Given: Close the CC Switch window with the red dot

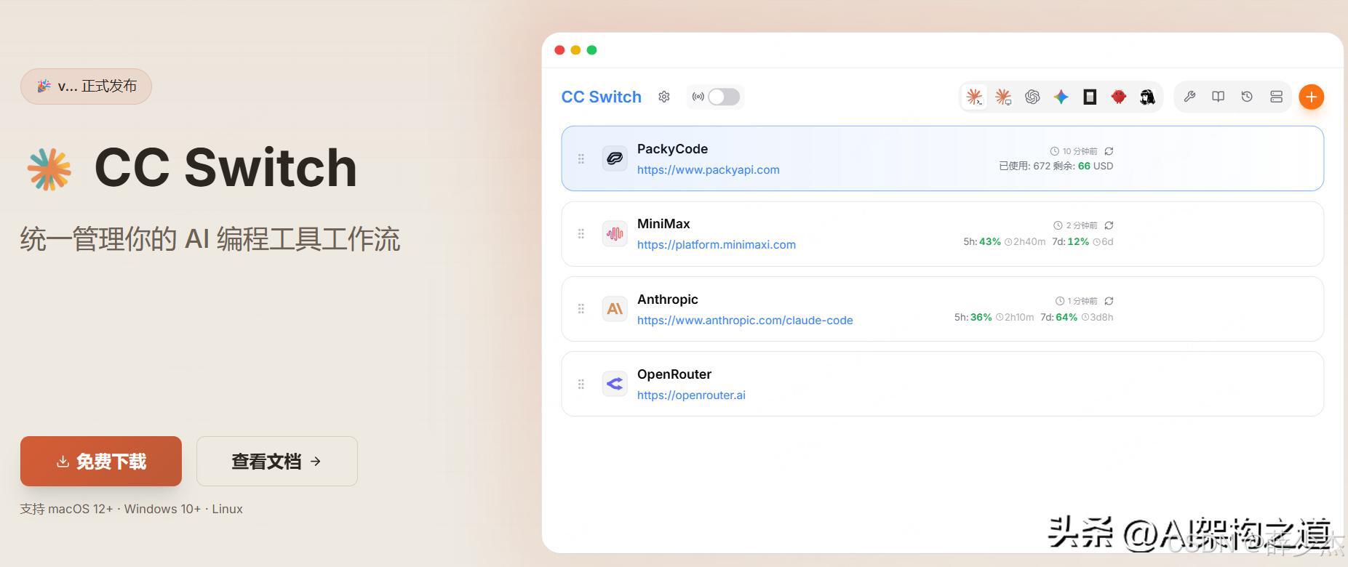Looking at the screenshot, I should (559, 50).
